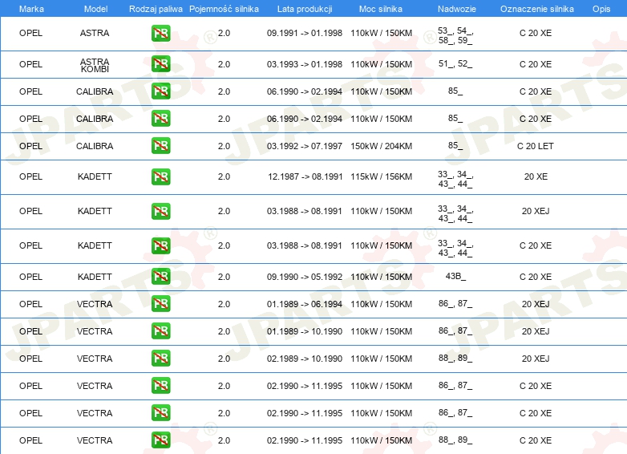Click the 150kW / 204KM power cell
Viewport: 627px width, 454px height.
pyautogui.click(x=381, y=146)
